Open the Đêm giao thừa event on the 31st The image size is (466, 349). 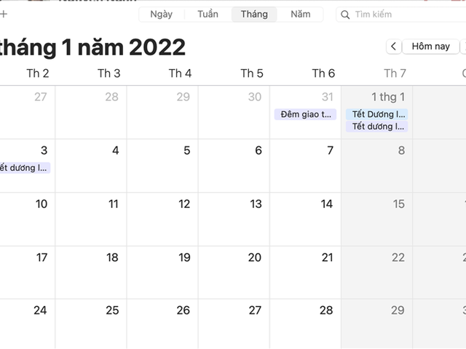(x=305, y=114)
